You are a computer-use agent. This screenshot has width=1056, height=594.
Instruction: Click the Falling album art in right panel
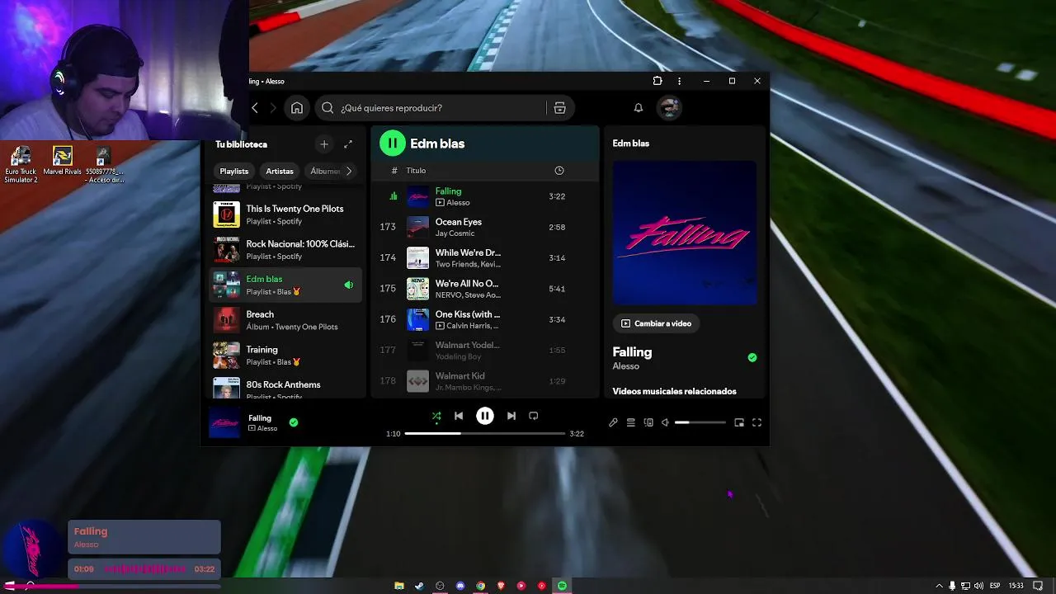click(x=685, y=233)
